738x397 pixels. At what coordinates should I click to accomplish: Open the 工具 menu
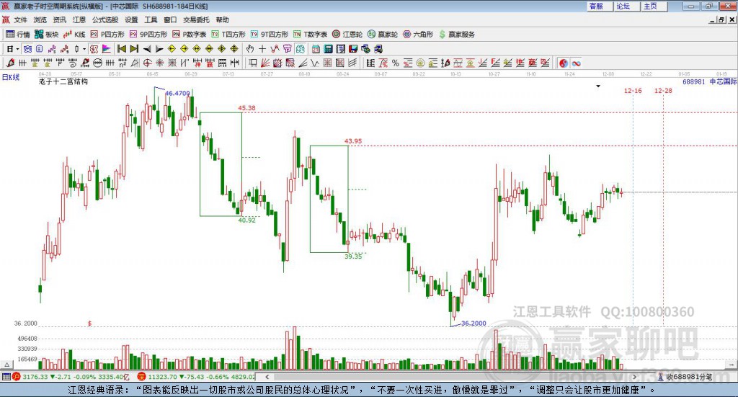pos(151,19)
